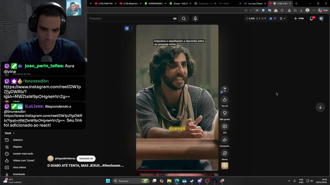Viewport: 330px width, 185px height.
Task: Open @SagradaPalavraa channel link
Action: coord(65,159)
